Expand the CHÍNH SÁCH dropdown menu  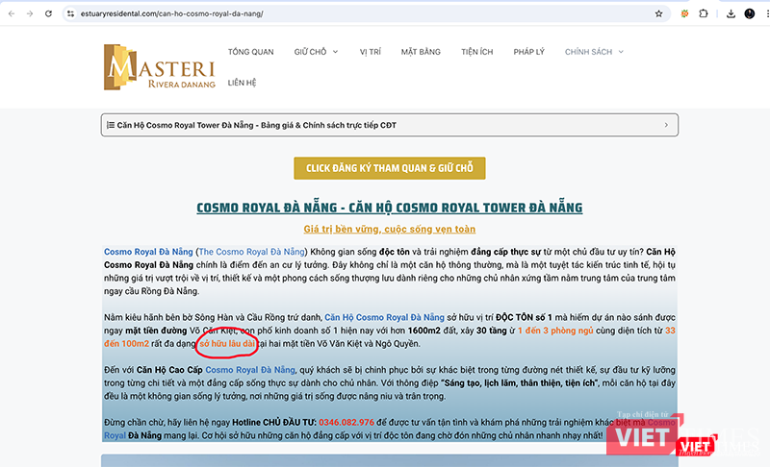click(x=594, y=52)
